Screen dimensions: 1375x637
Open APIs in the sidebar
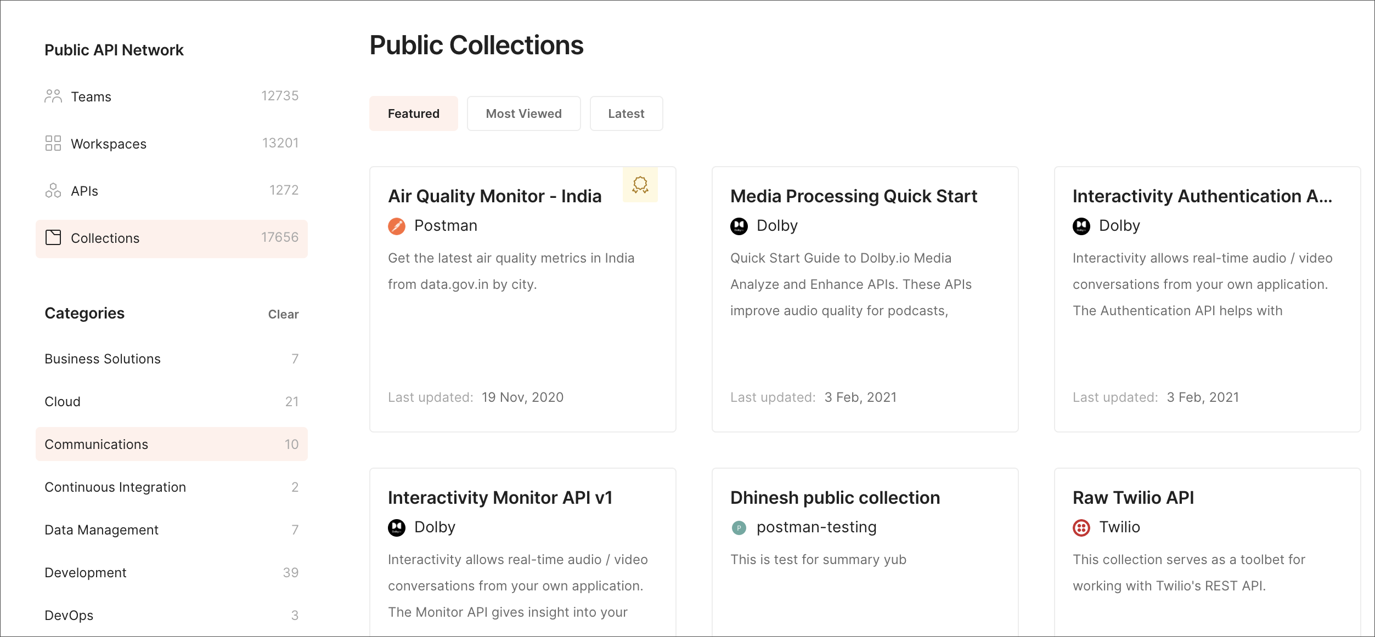coord(172,191)
